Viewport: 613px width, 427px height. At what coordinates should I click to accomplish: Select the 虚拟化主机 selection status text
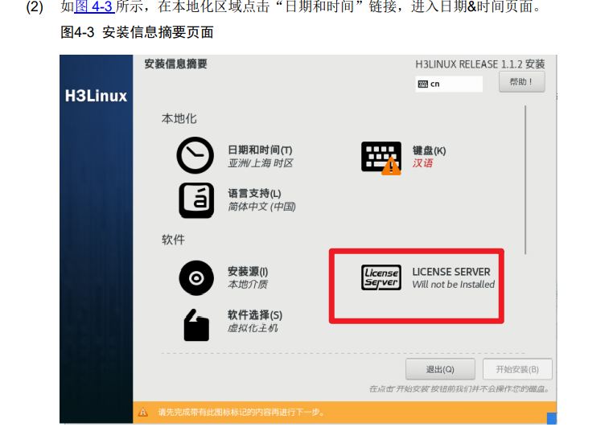pos(253,328)
